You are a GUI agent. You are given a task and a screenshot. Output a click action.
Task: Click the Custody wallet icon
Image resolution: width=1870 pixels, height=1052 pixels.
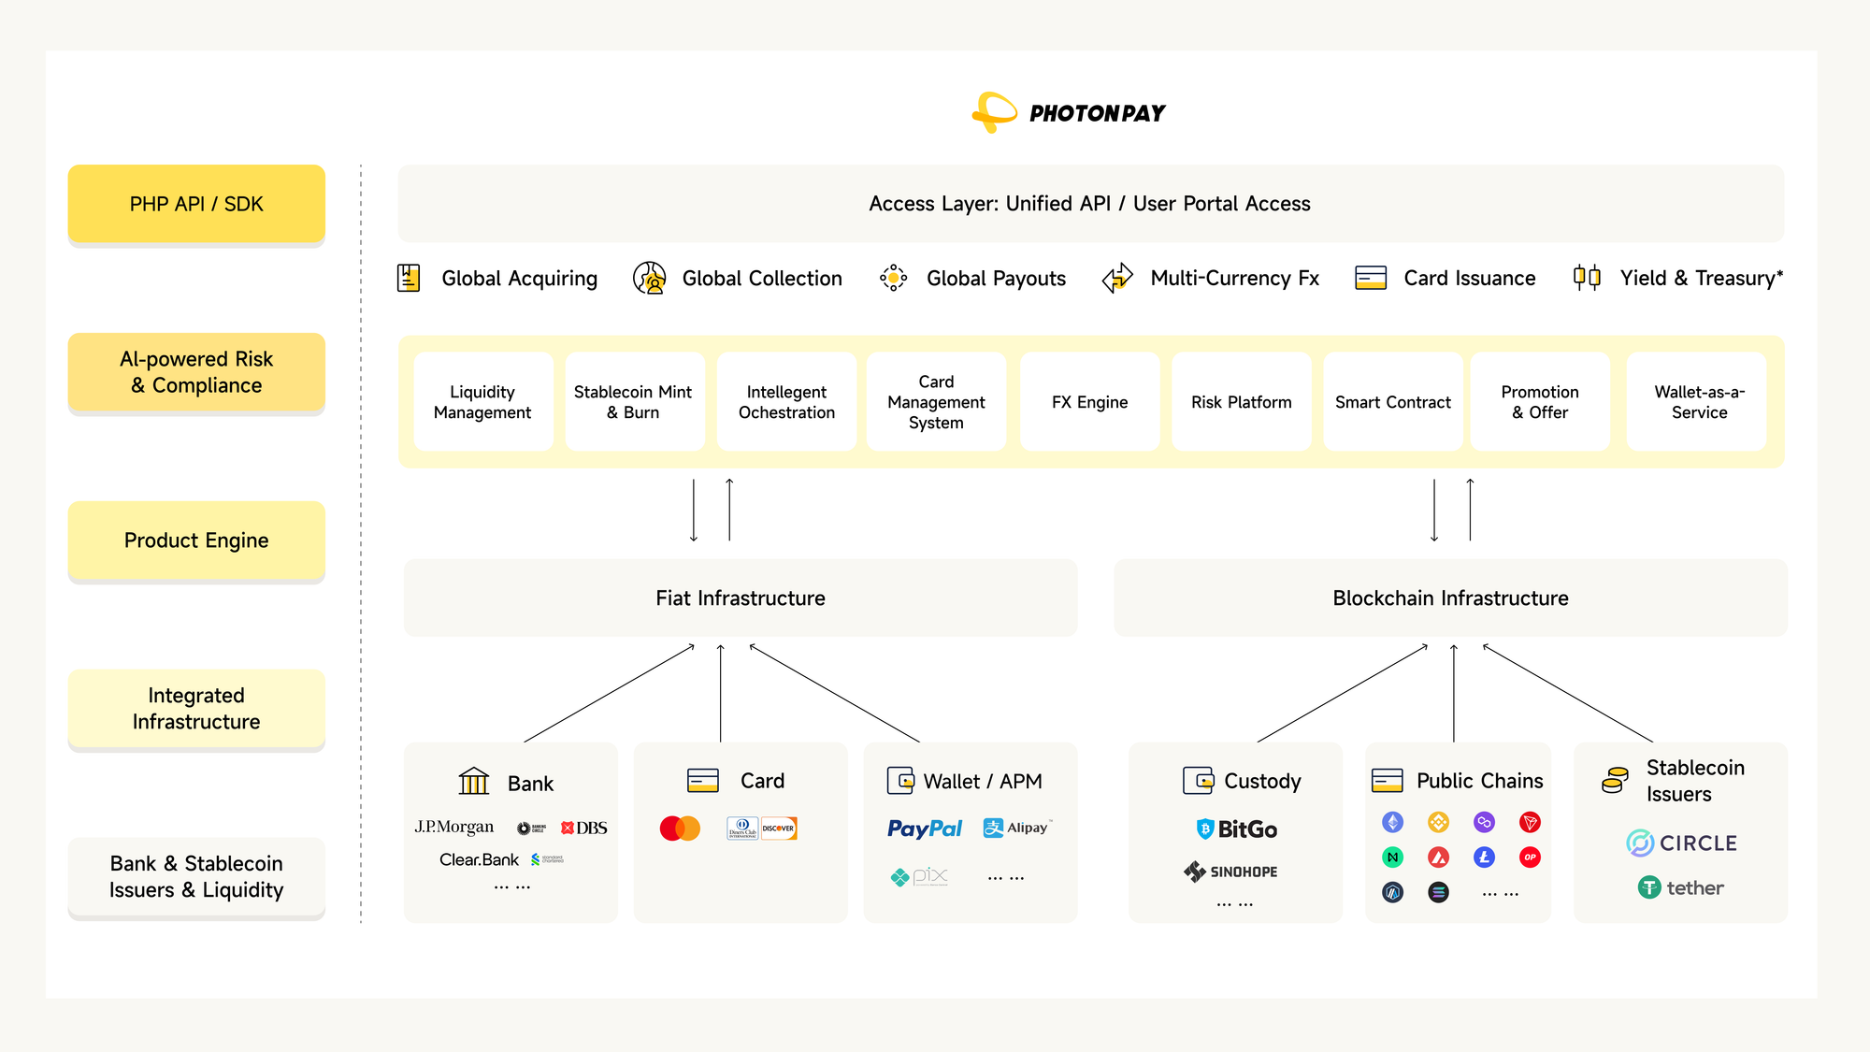point(1198,781)
